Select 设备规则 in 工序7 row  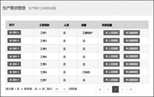click(132, 80)
